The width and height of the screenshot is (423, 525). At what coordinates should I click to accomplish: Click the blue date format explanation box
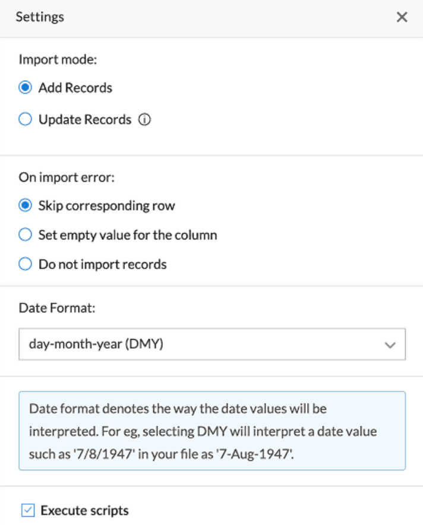(212, 431)
